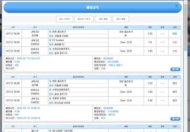Click the 5.03 total odds value
The height and width of the screenshot is (132, 190).
17,62
